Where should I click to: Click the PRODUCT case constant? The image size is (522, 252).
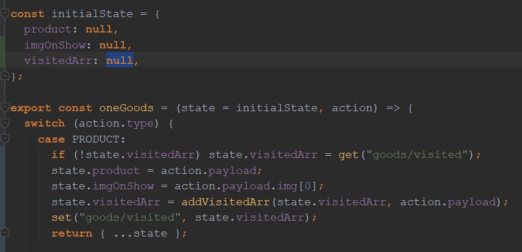tap(96, 139)
